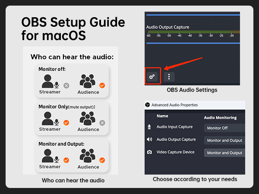Viewport: 259px width, 194px height.
Task: Click the Audience icon under Monitor off
Action: point(88,81)
